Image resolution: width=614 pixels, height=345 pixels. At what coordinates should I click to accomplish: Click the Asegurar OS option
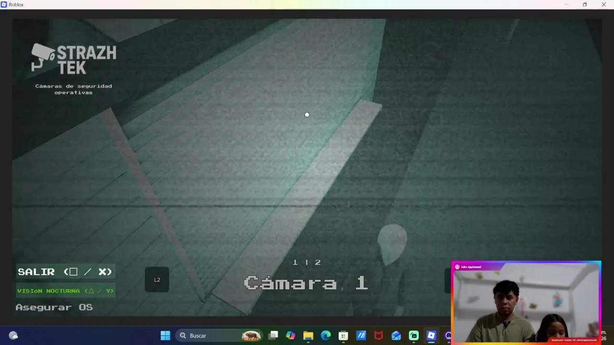(54, 307)
